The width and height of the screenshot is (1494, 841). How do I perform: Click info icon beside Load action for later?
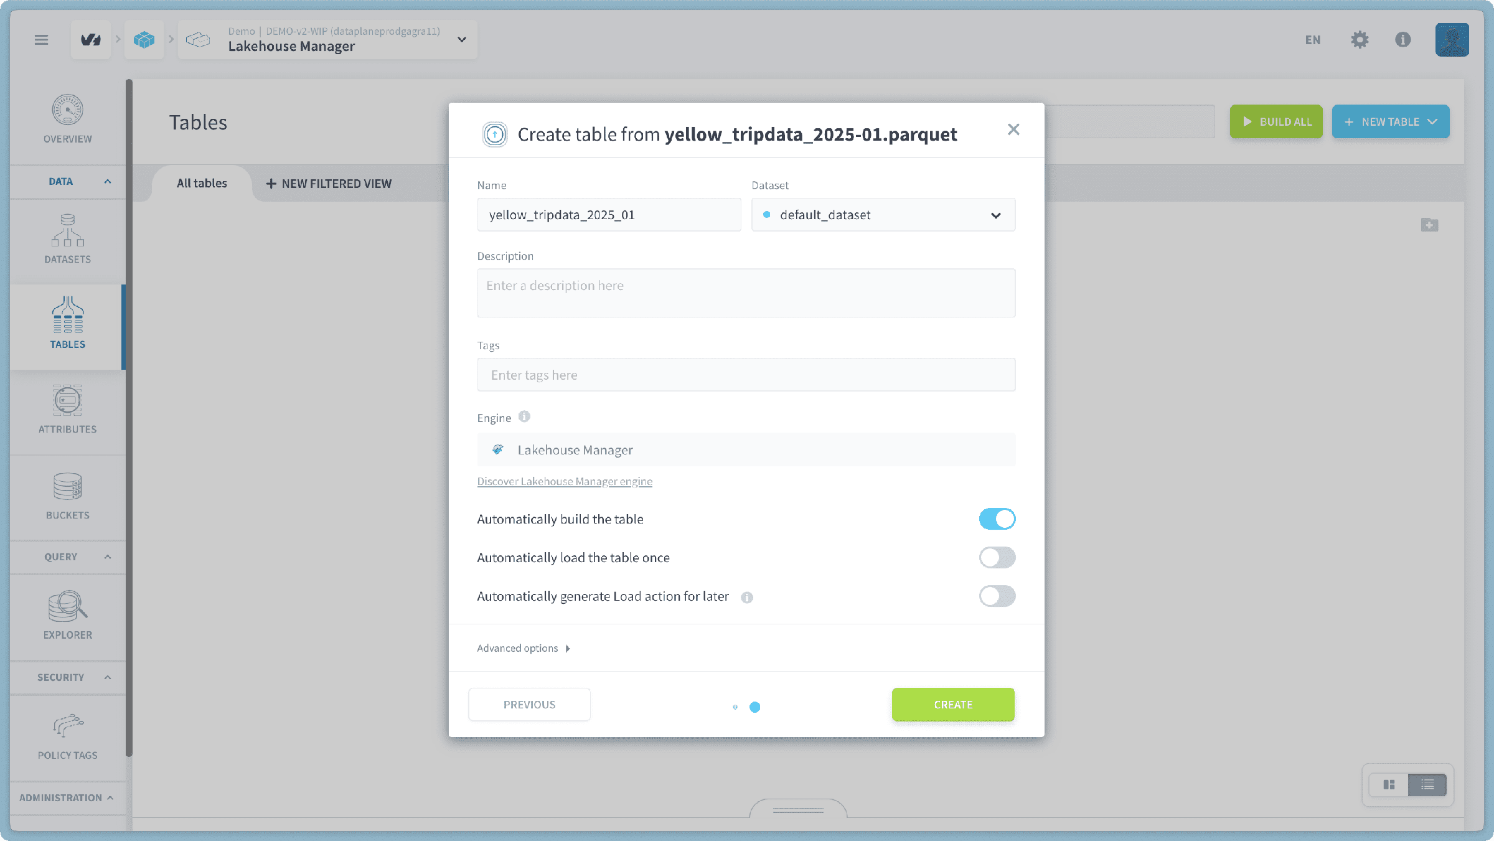[x=747, y=597]
